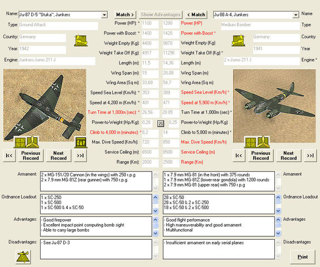This screenshot has width=320, height=267.
Task: Click right Previous Record button
Action: (x=261, y=156)
